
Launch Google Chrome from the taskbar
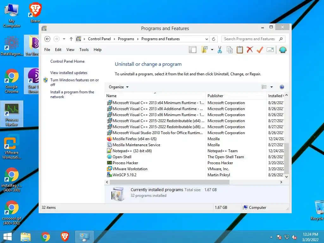46,237
